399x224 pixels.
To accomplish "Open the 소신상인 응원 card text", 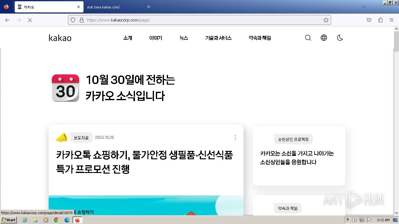I will click(297, 158).
